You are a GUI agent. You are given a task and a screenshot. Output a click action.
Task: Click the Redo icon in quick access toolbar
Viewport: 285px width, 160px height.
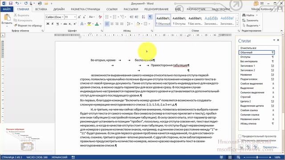coord(26,3)
